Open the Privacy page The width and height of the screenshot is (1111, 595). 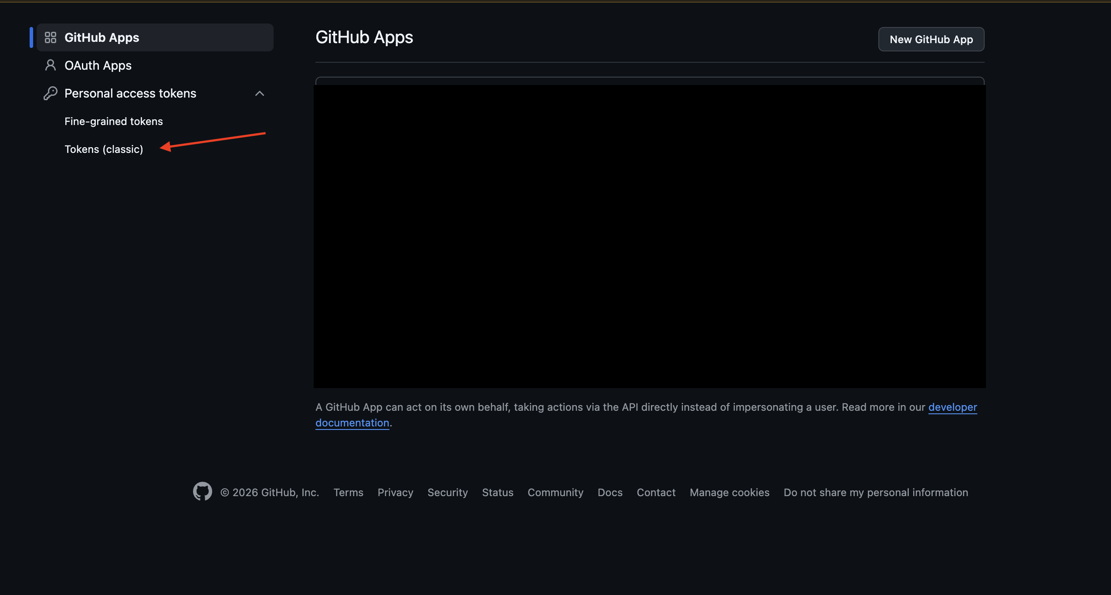point(395,492)
